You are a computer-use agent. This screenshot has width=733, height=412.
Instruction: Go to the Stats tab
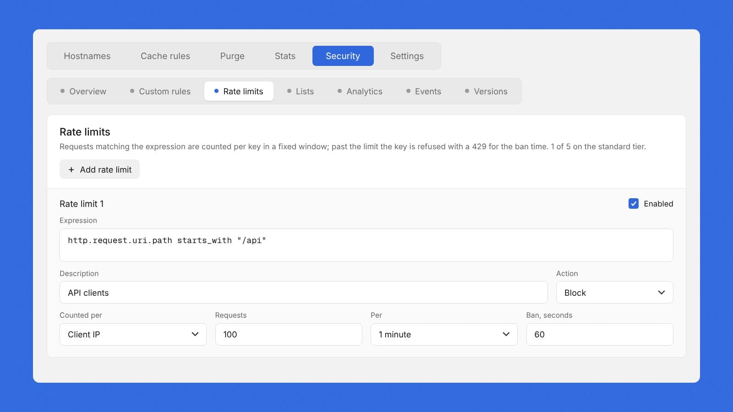click(285, 56)
